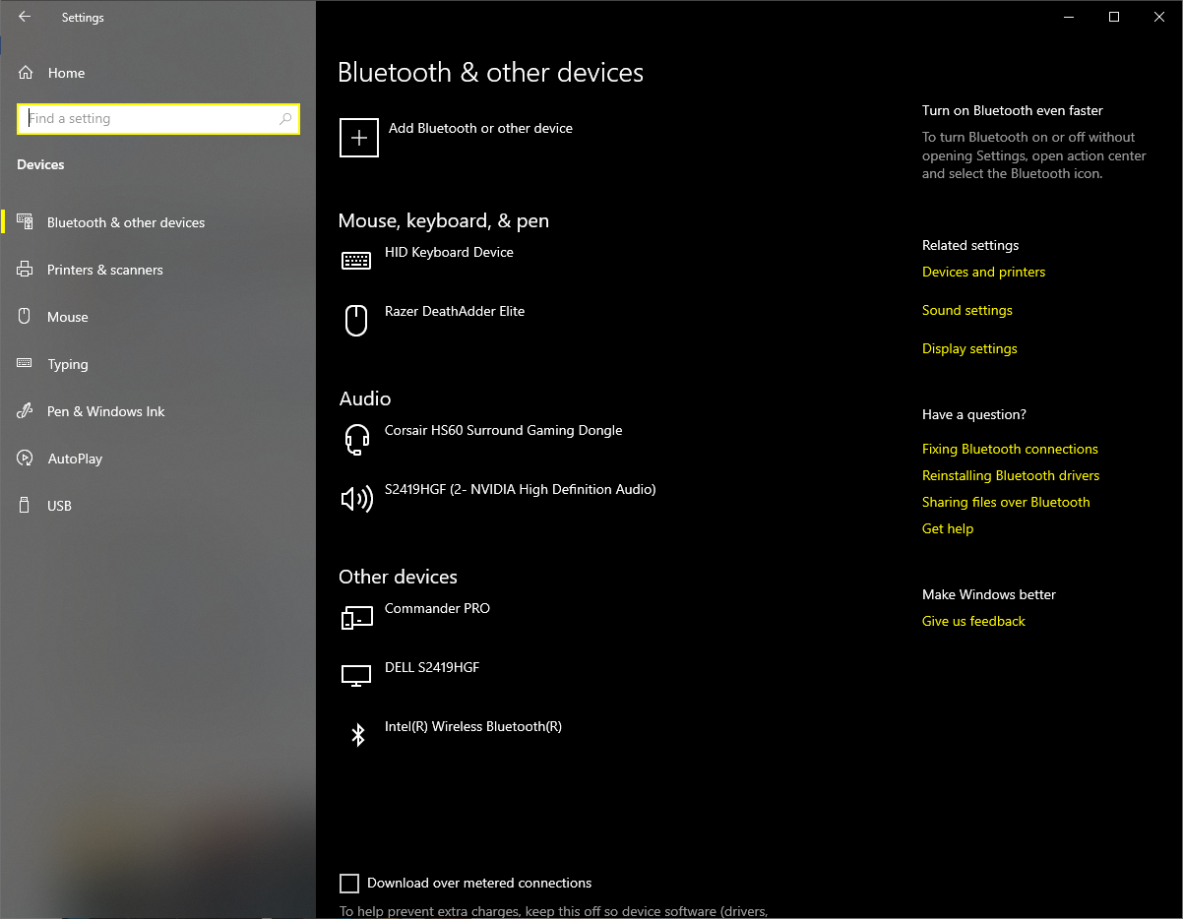
Task: Click Add Bluetooth or other device
Action: tap(358, 138)
